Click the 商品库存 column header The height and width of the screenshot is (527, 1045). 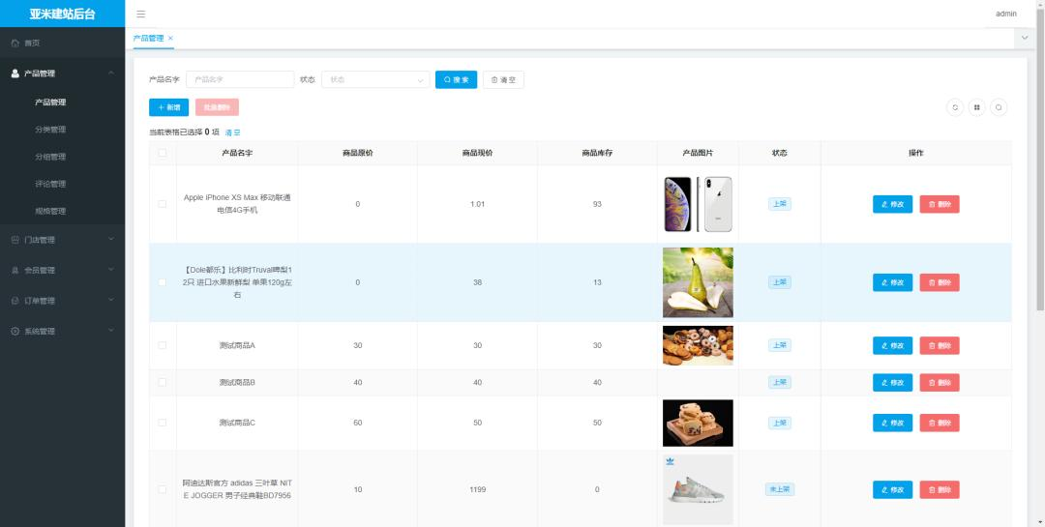(597, 153)
